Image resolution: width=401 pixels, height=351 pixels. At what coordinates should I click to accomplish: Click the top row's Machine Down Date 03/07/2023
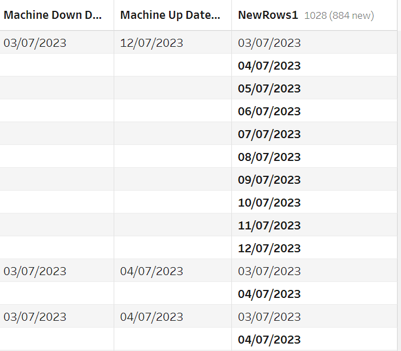[35, 43]
